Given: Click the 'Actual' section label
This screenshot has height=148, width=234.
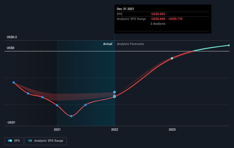Looking at the screenshot, I should click(x=108, y=44).
